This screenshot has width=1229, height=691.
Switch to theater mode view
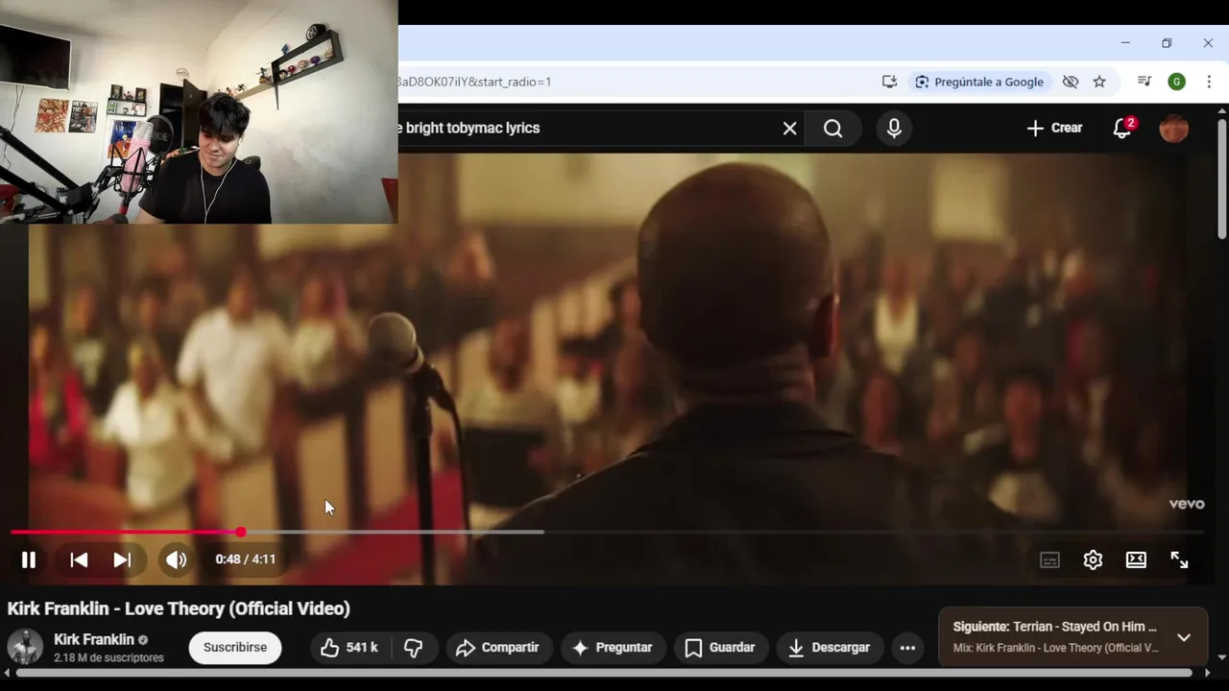pyautogui.click(x=1136, y=560)
